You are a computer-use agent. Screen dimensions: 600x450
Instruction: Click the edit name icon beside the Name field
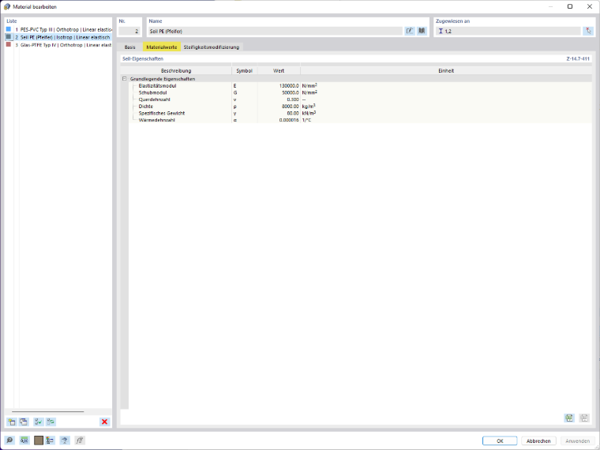click(x=410, y=31)
